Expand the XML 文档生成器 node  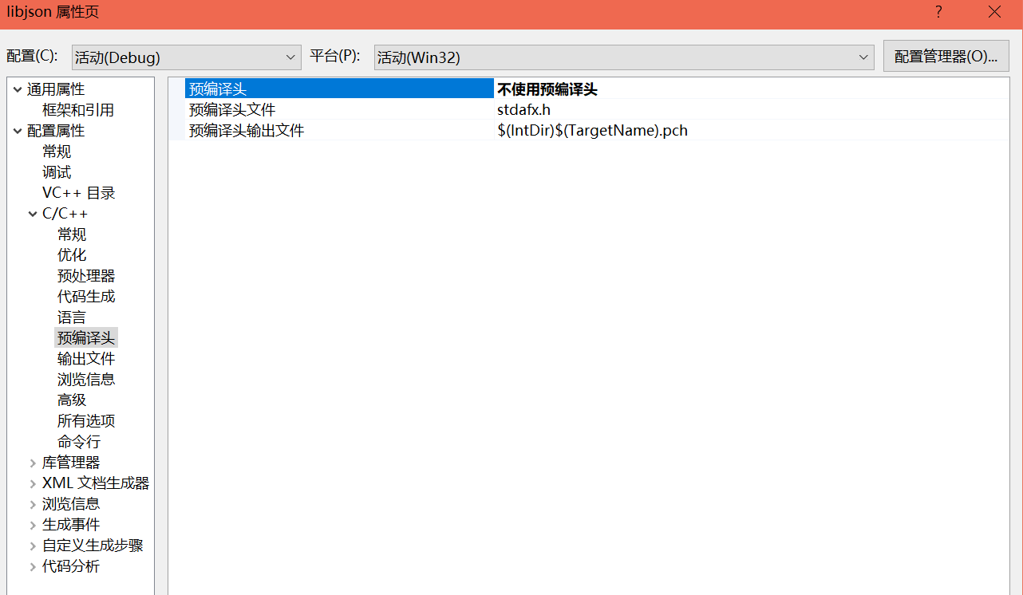coord(33,484)
